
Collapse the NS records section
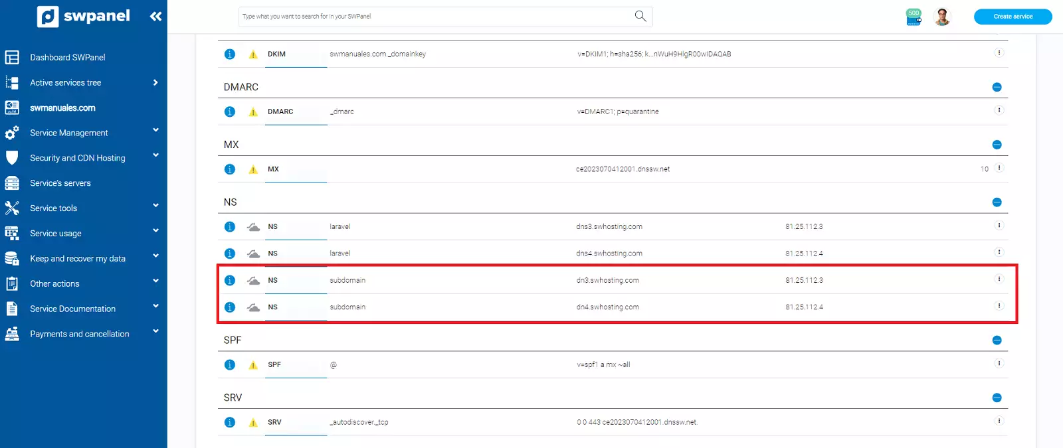click(x=997, y=202)
